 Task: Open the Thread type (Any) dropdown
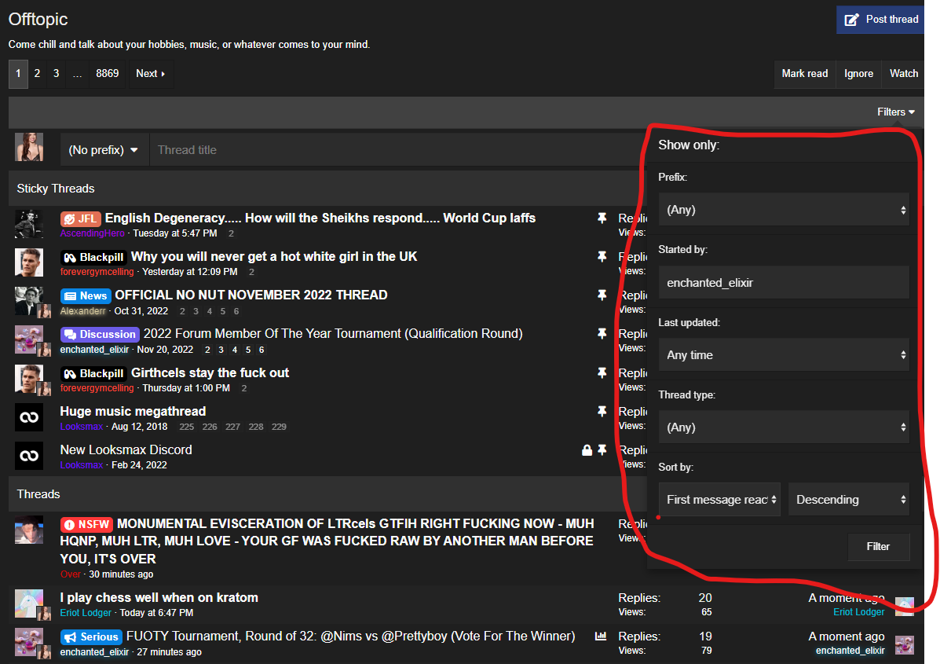pyautogui.click(x=784, y=427)
